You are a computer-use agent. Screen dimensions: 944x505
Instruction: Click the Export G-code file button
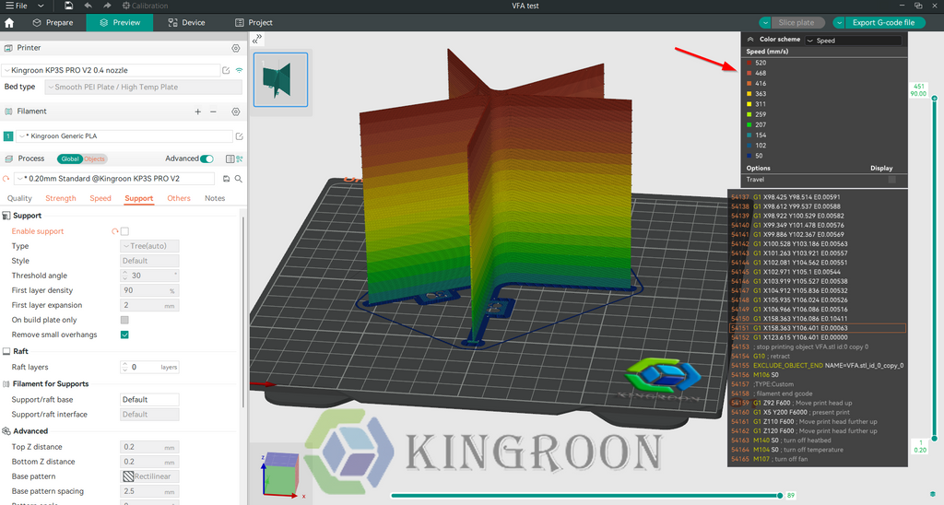tap(883, 23)
